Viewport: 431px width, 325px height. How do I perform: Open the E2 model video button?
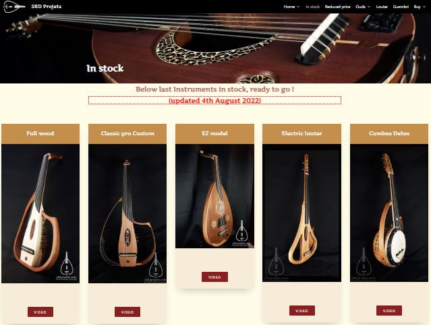214,277
